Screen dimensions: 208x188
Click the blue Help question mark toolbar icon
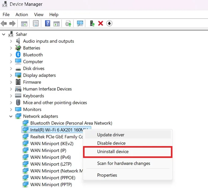[48, 23]
